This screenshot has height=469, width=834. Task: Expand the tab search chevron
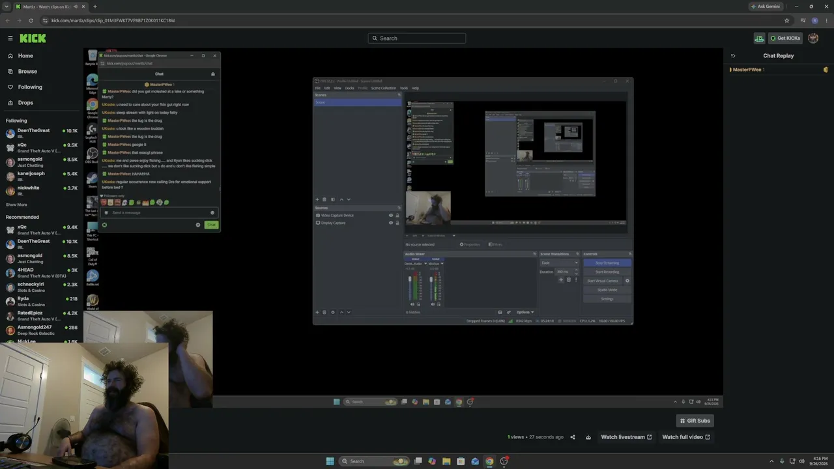7,7
